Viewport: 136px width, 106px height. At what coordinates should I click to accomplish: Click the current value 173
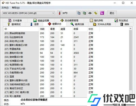click(x=42, y=37)
